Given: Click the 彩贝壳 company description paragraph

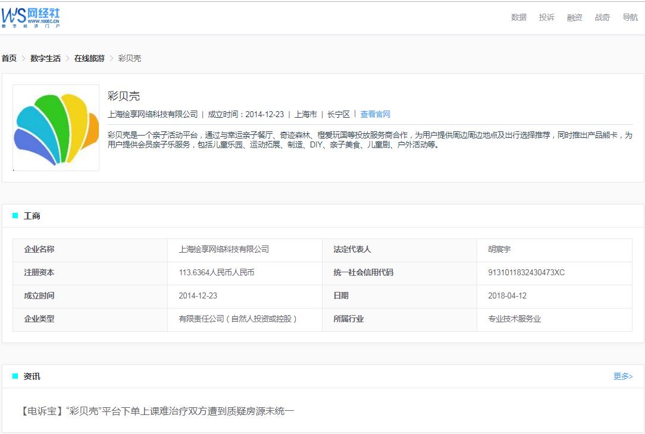Looking at the screenshot, I should [370, 140].
